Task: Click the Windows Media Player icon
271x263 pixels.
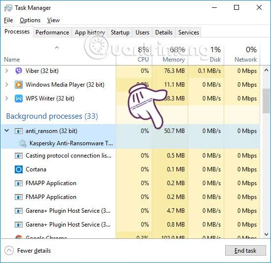Action: click(19, 85)
